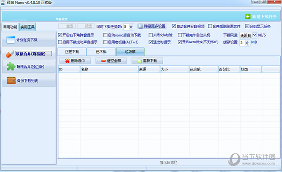Sort by the 百分比 column header

click(229, 69)
